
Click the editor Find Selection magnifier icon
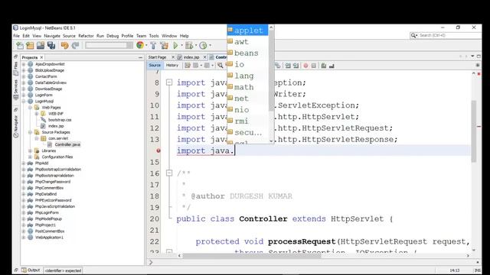(x=220, y=65)
